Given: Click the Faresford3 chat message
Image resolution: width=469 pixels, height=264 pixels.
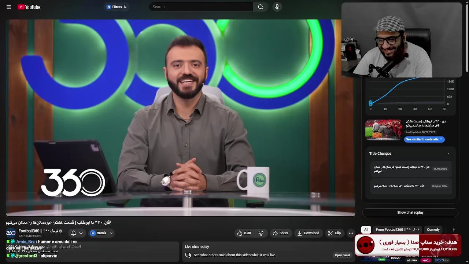Looking at the screenshot, I should click(32, 256).
